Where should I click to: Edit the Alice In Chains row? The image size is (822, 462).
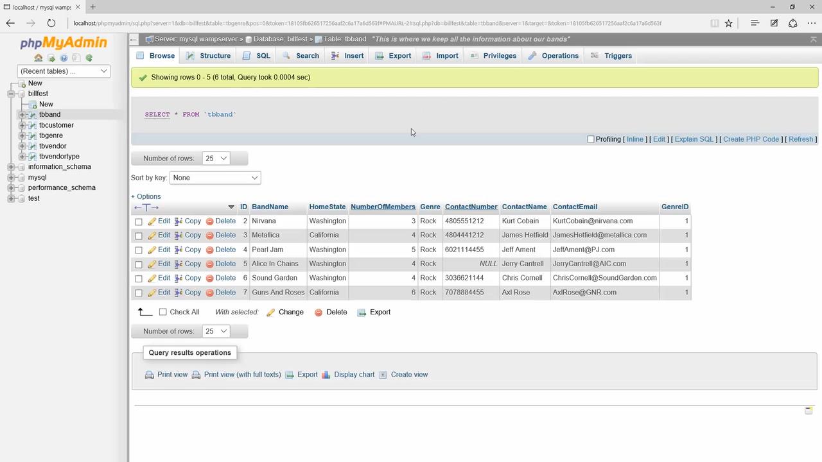(x=159, y=264)
